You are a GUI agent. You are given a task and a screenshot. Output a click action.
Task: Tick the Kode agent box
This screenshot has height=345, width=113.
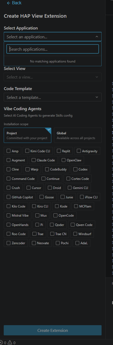coord(57,206)
